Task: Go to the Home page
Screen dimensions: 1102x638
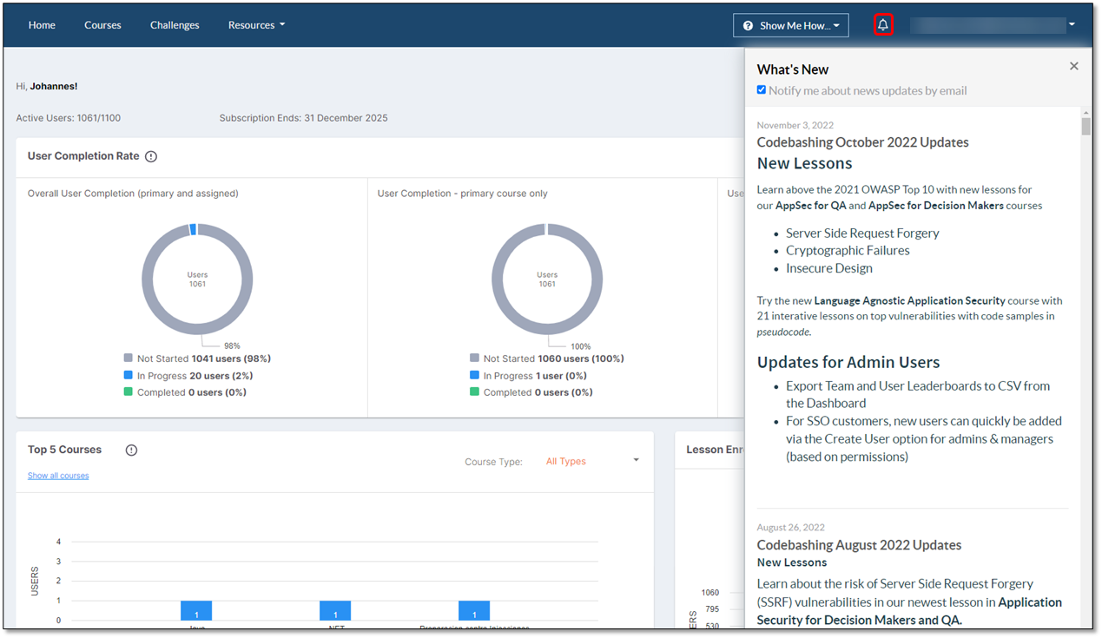Action: (42, 25)
